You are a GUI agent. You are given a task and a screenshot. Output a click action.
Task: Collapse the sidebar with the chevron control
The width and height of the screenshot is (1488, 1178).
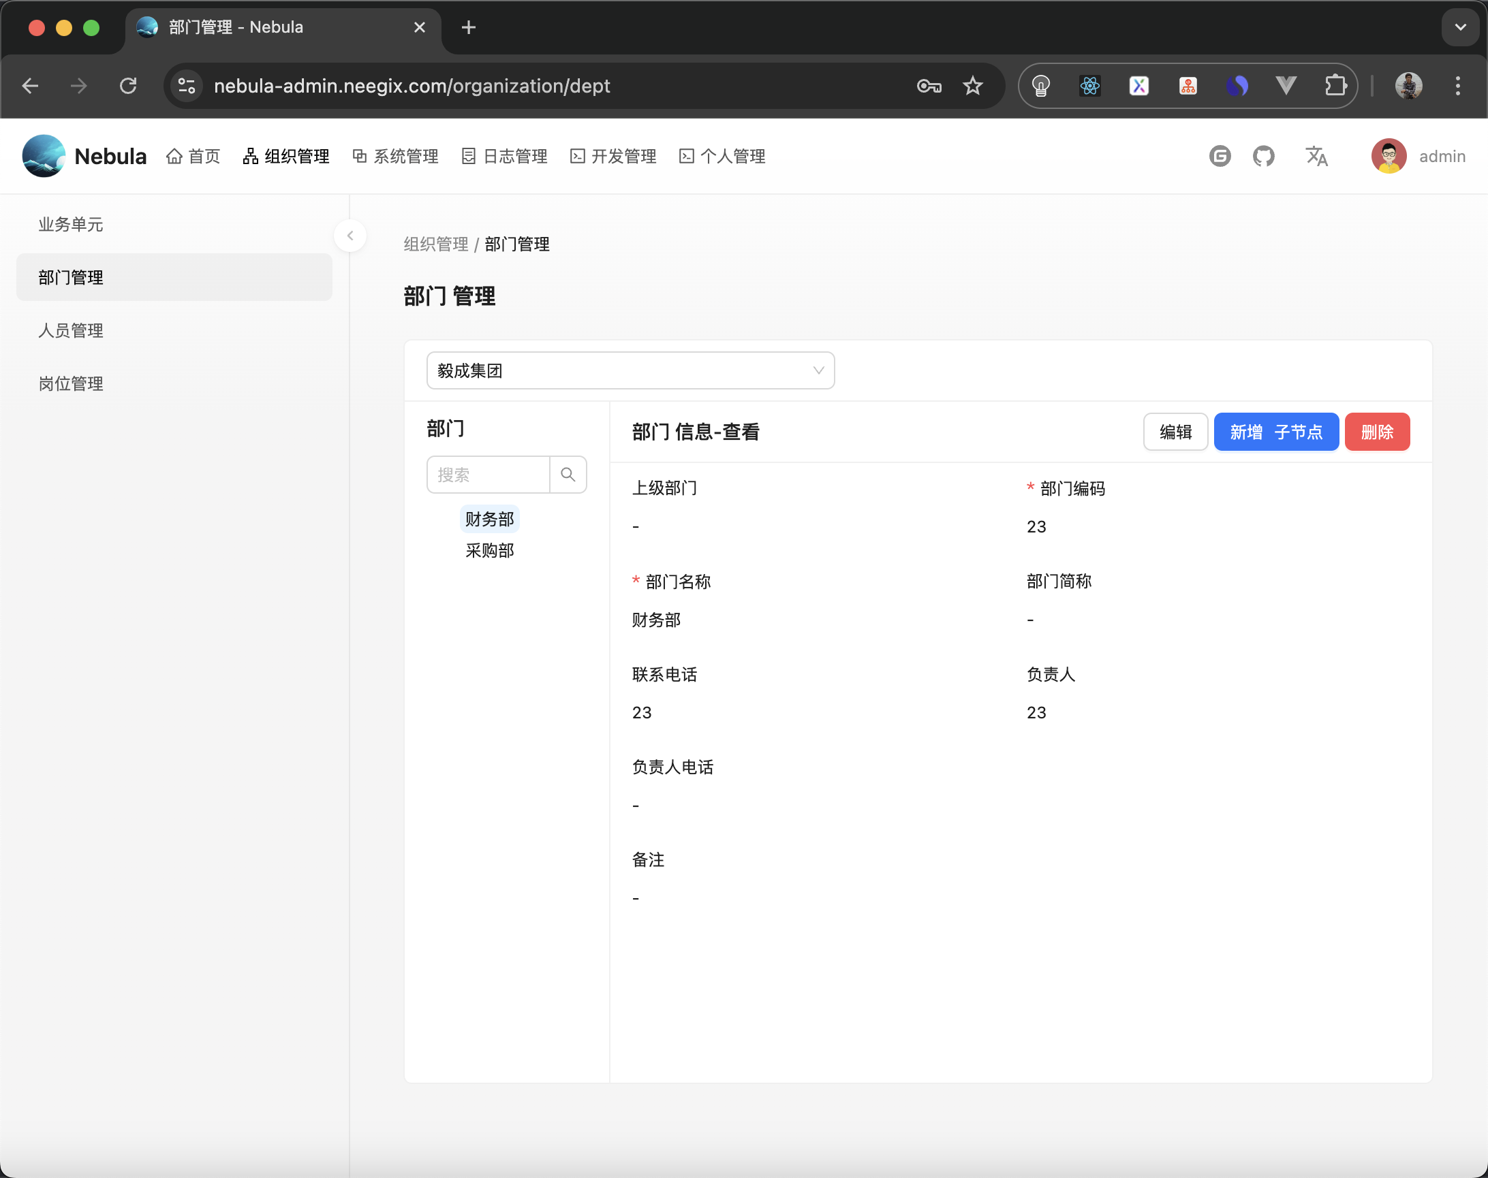tap(351, 235)
